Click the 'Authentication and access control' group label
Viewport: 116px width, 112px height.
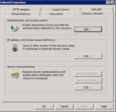[x=27, y=20]
